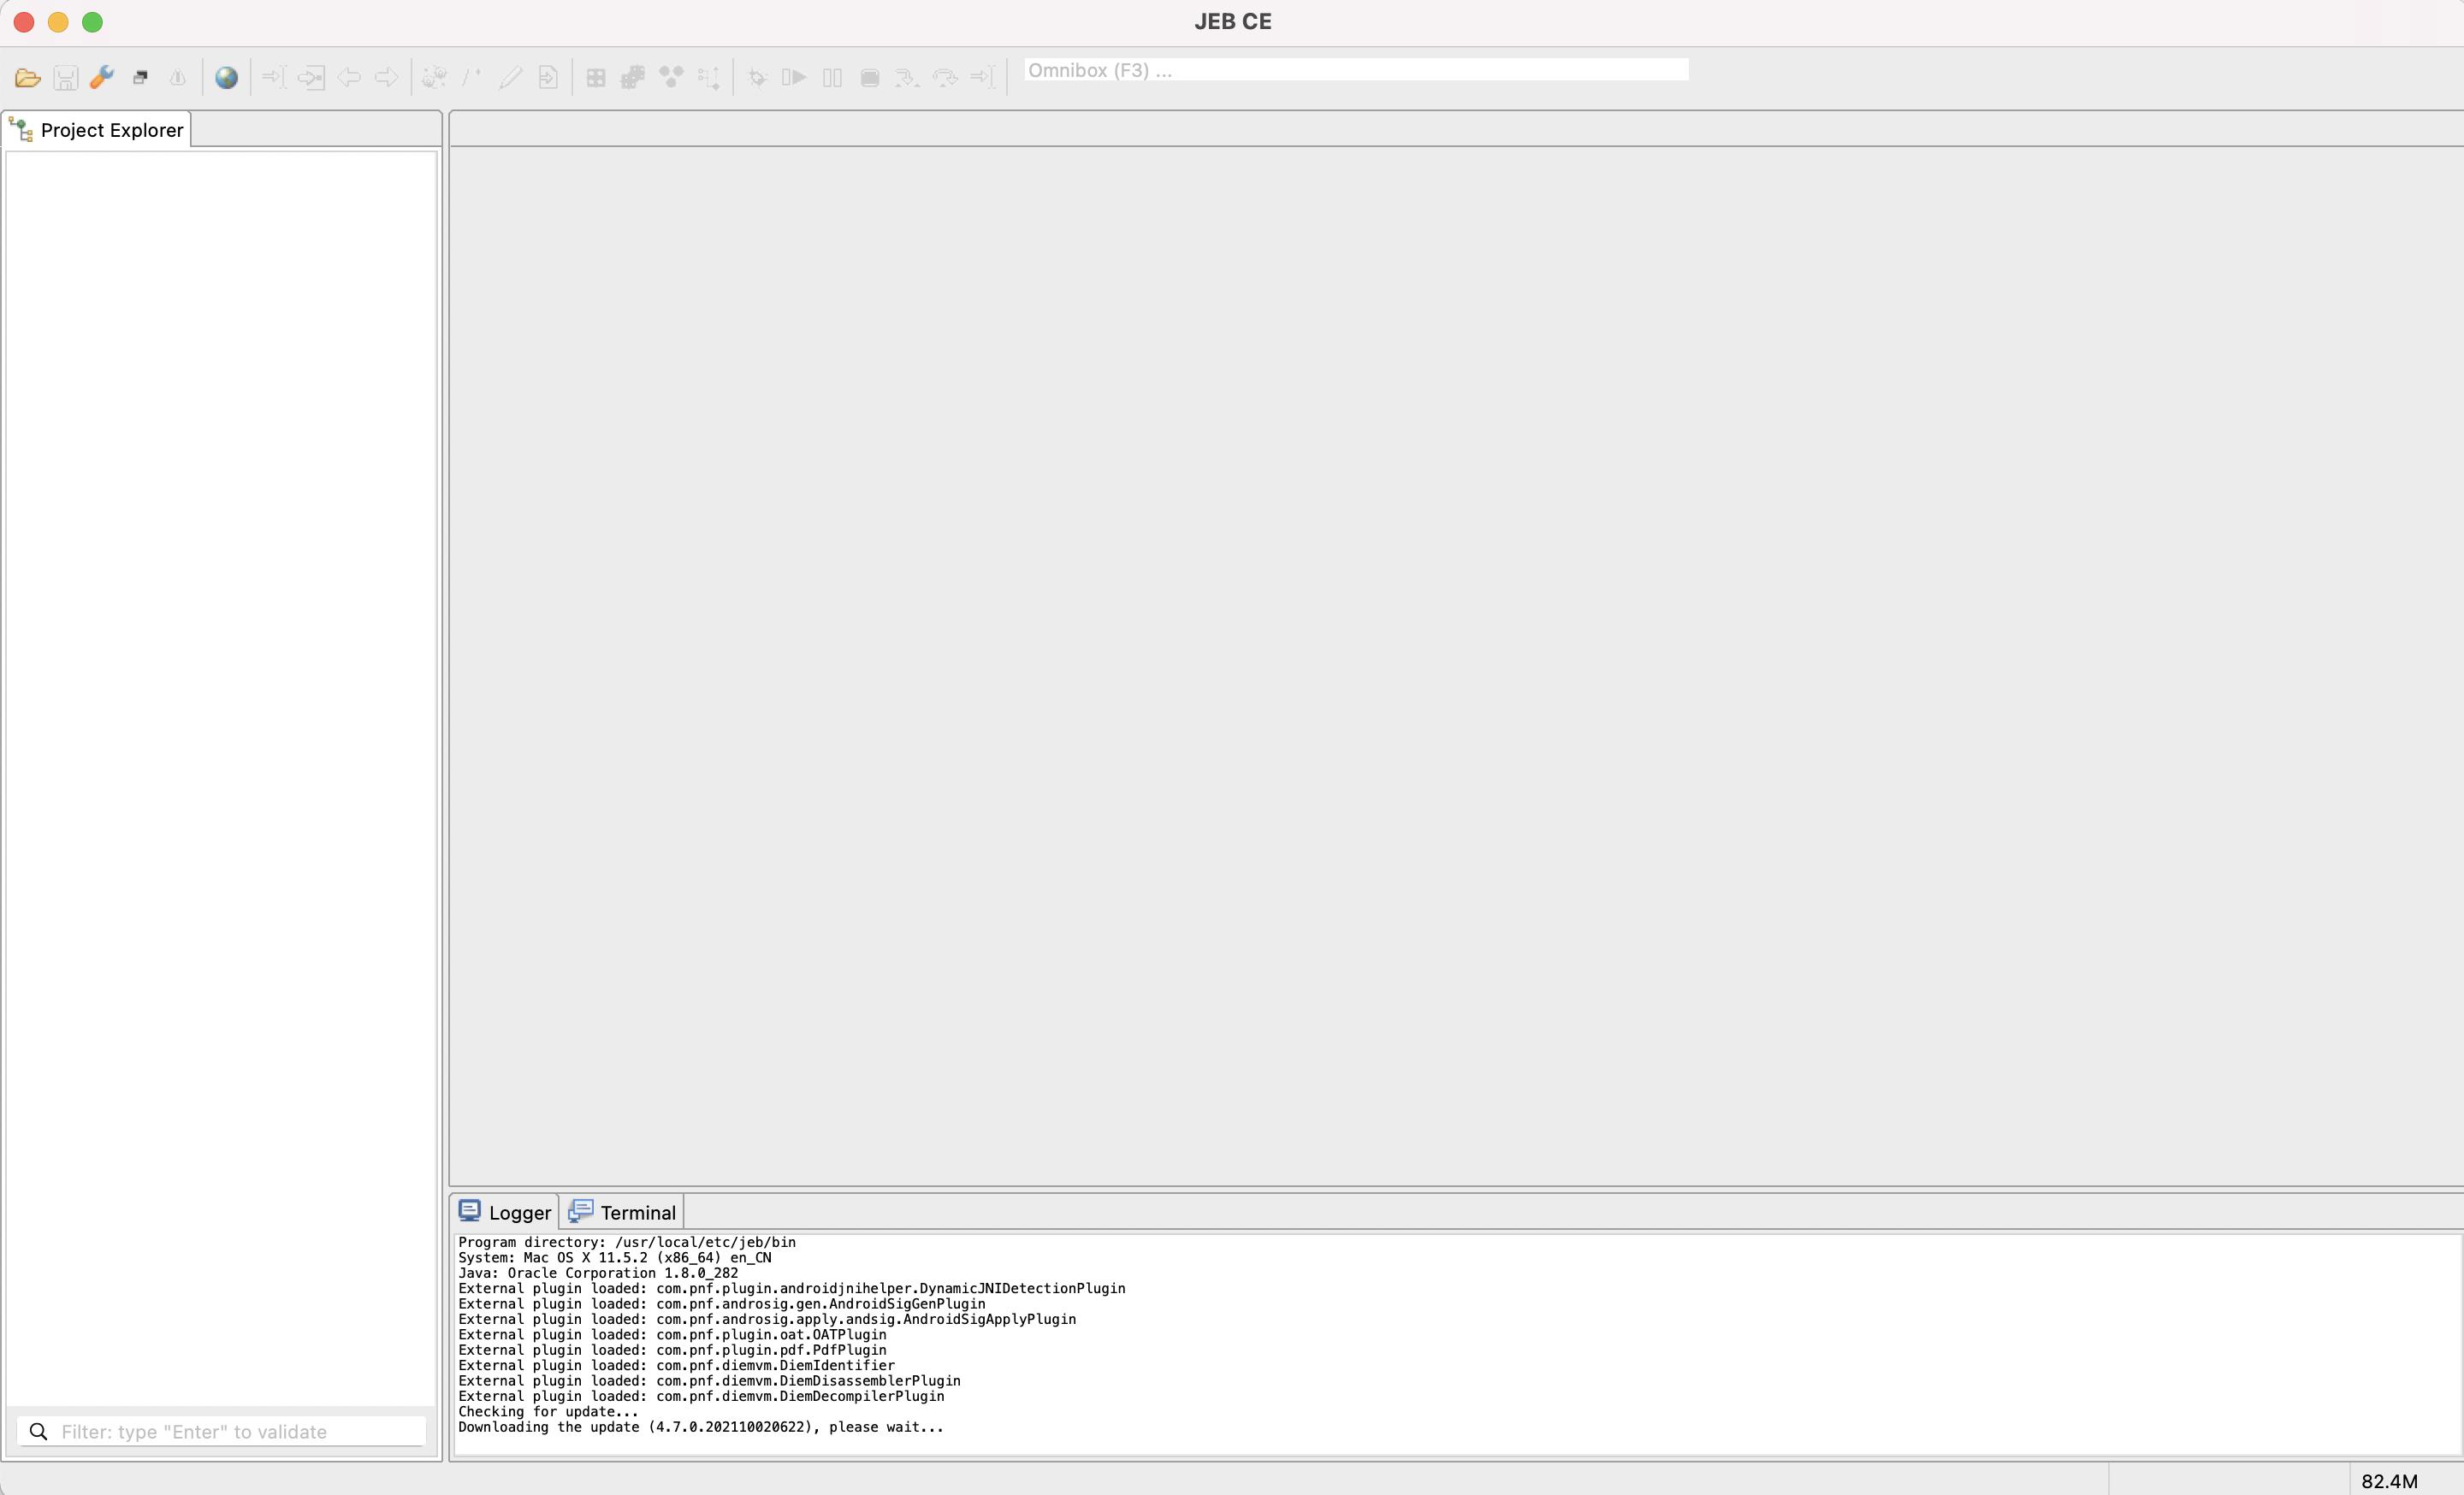Click the 'Program directory: /usr/local/etc/jeb/bin' log line

point(627,1242)
